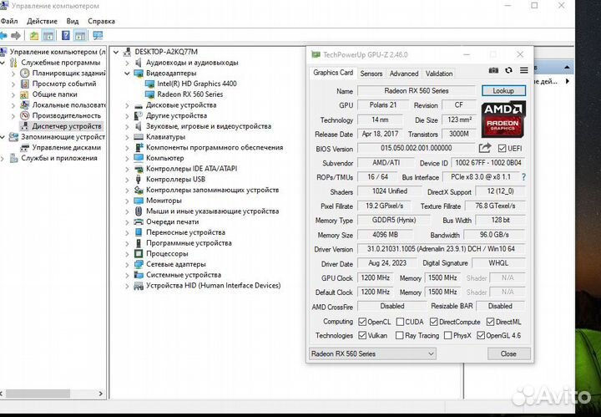
Task: Click the back arrow in Computer Management toolbar
Action: [3, 36]
